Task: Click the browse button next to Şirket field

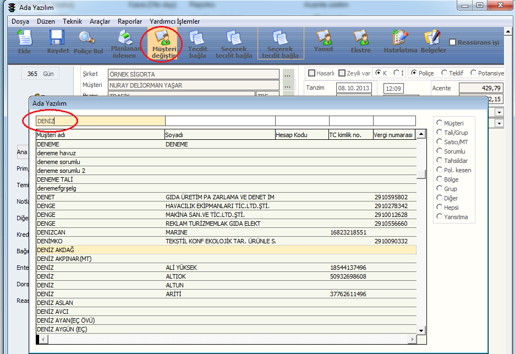Action: coord(288,74)
